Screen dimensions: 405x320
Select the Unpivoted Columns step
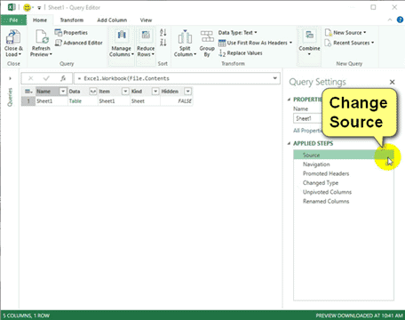344,192
